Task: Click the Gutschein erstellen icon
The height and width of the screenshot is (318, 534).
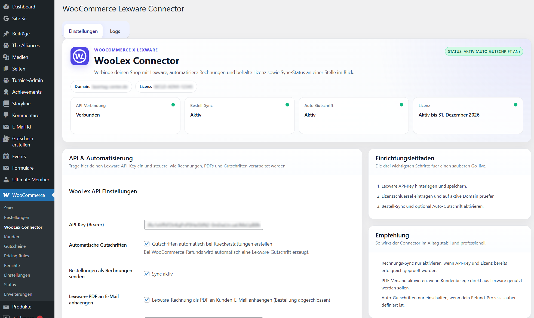Action: coord(6,139)
